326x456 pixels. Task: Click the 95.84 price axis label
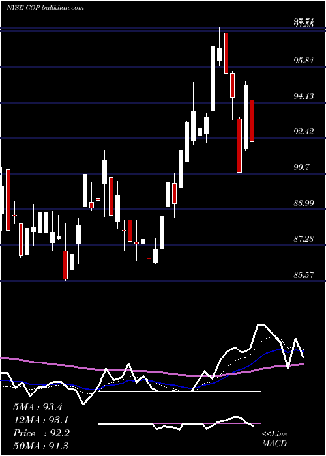tap(304, 61)
